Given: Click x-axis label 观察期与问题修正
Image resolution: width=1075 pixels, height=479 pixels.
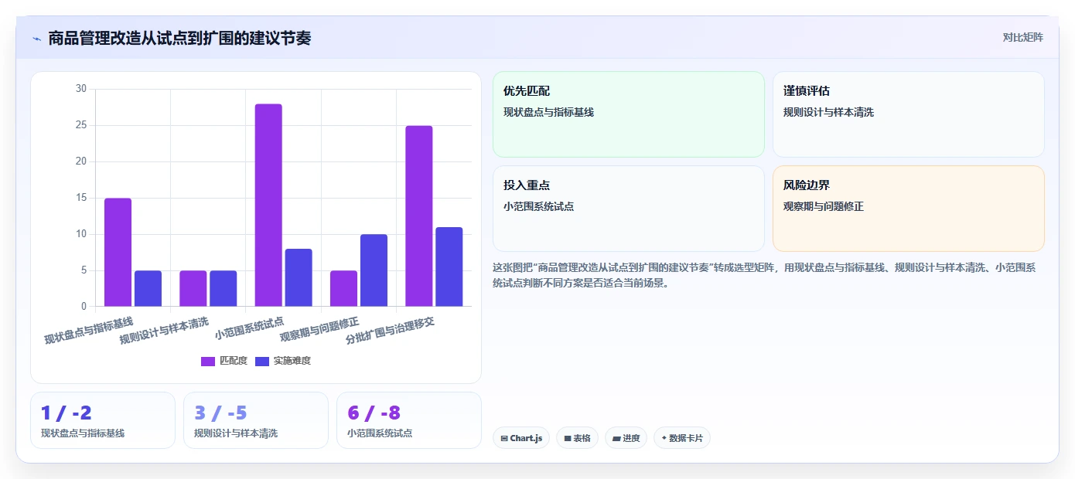Looking at the screenshot, I should point(319,330).
